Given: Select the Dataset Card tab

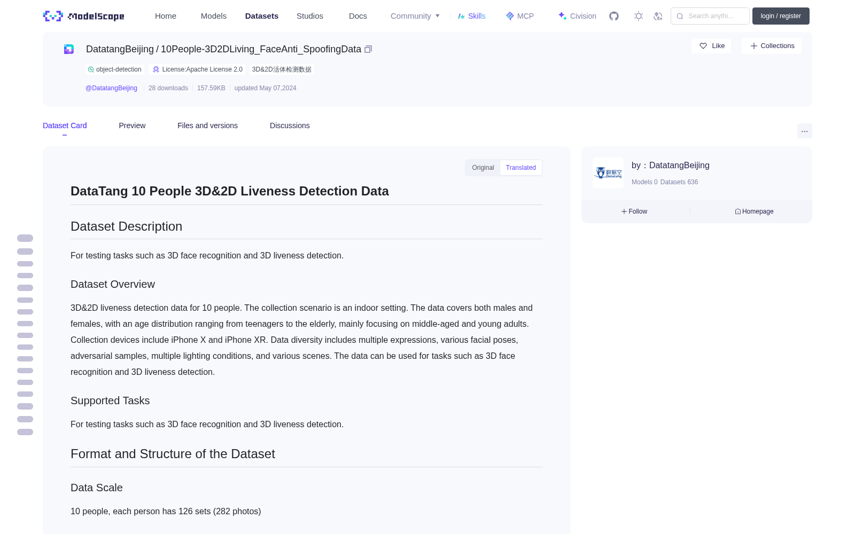Looking at the screenshot, I should click(x=65, y=125).
